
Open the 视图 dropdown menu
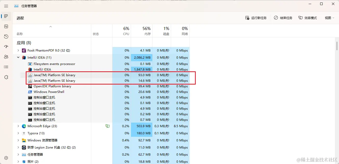329,18
